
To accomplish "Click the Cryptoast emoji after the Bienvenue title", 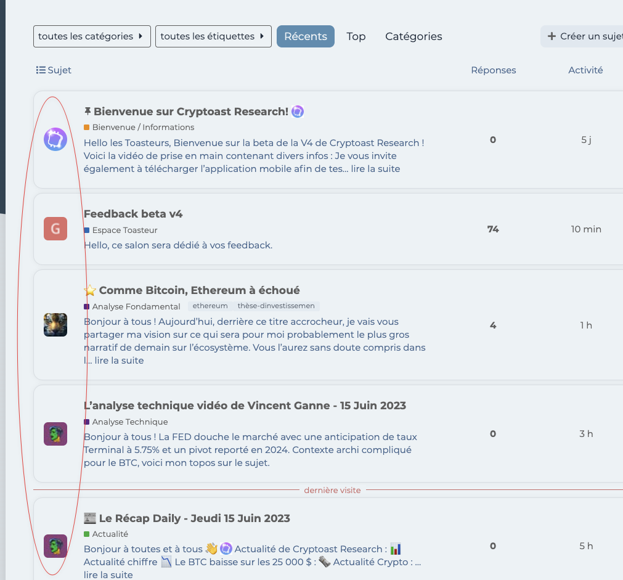I will coord(298,112).
